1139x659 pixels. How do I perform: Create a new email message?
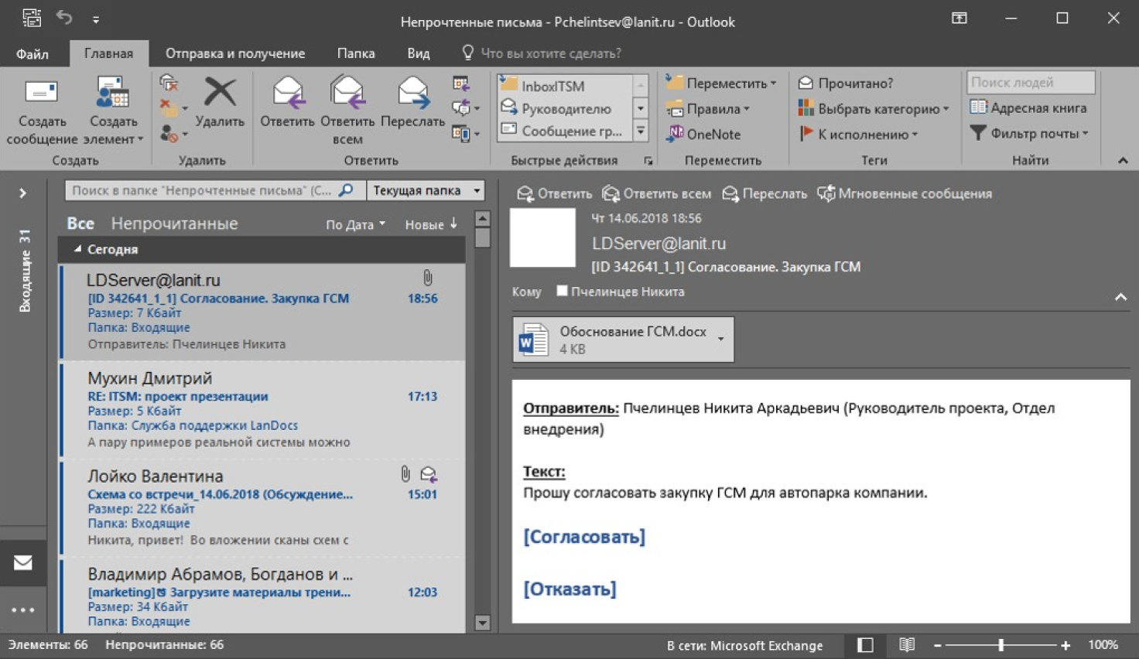tap(42, 111)
